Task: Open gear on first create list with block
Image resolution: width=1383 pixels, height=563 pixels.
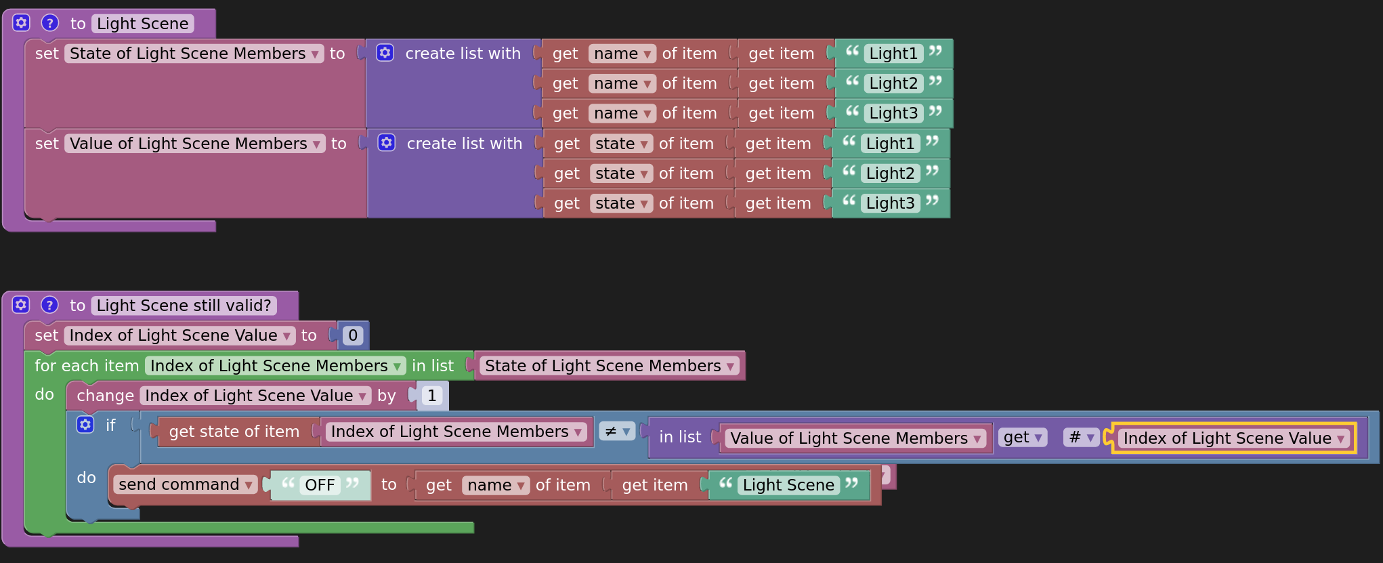Action: point(385,53)
